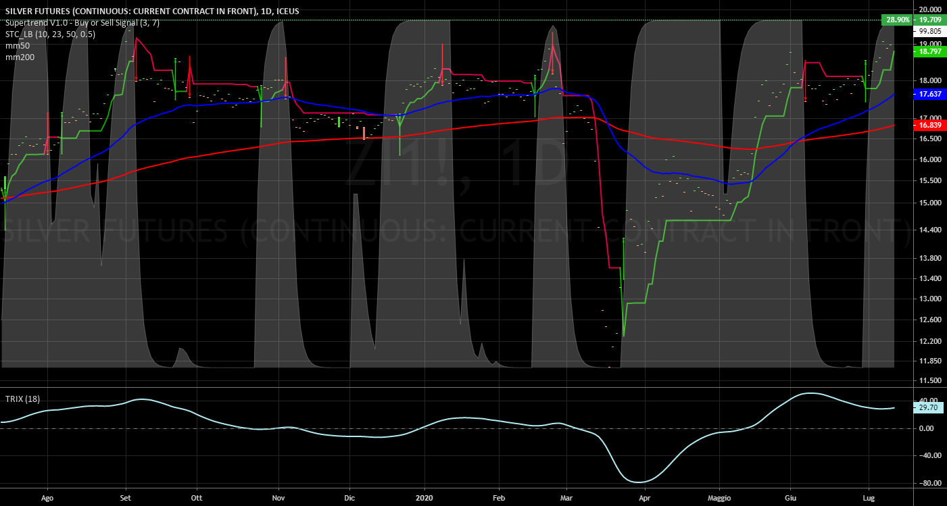The width and height of the screenshot is (947, 506).
Task: Click the 0.00 TRIX scale label
Action: pyautogui.click(x=928, y=428)
